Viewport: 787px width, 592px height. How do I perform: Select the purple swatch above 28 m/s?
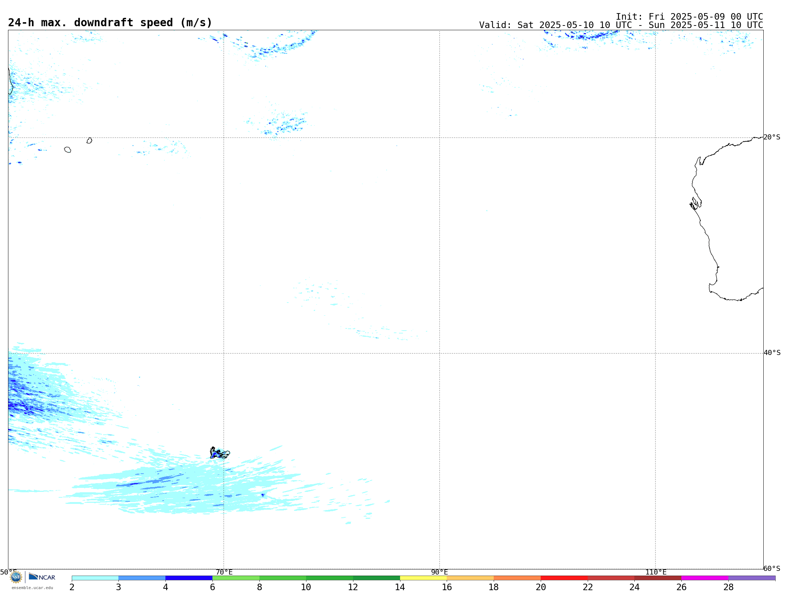(x=752, y=578)
